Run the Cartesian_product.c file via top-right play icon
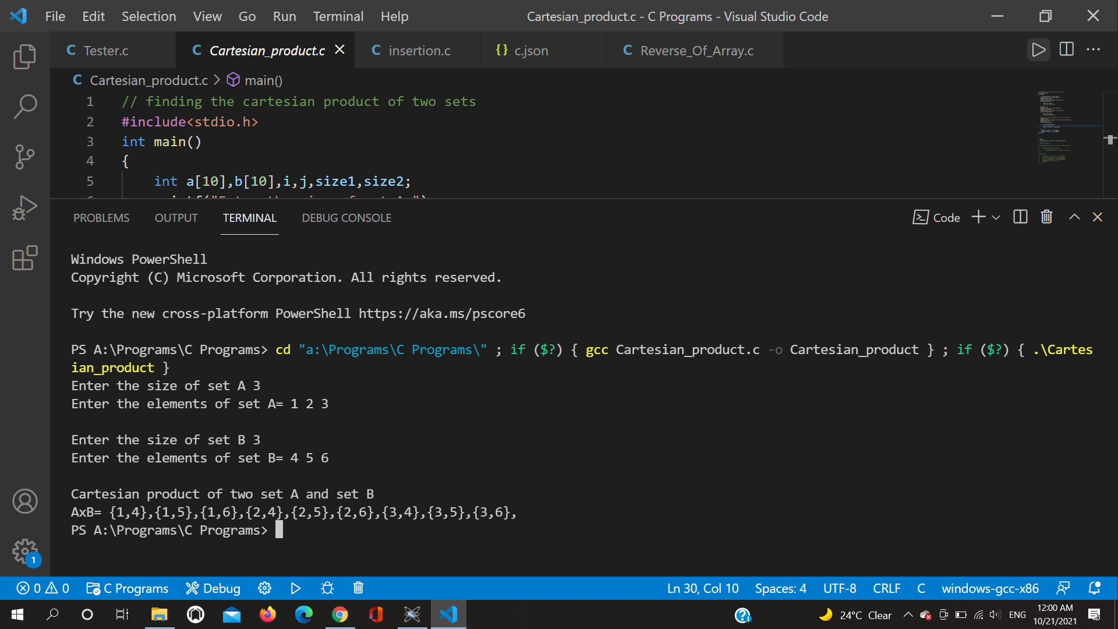1118x629 pixels. pyautogui.click(x=1039, y=50)
